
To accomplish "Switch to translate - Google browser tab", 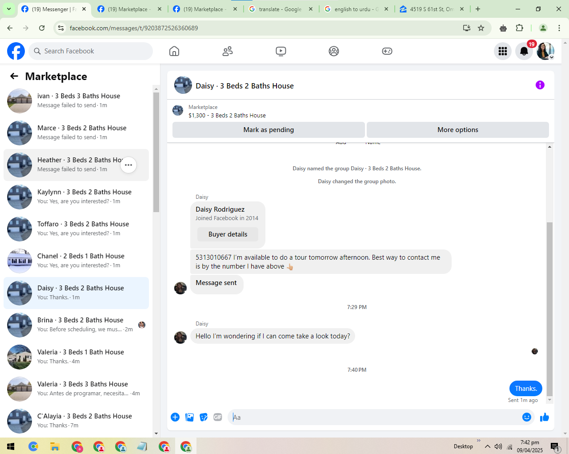I will coord(281,9).
